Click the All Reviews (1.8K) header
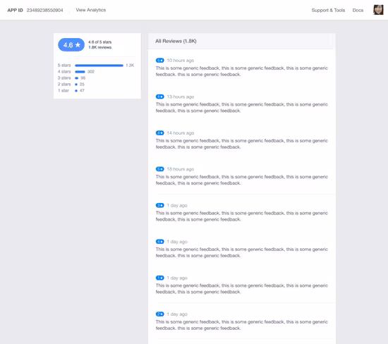Image resolution: width=388 pixels, height=344 pixels. point(176,41)
